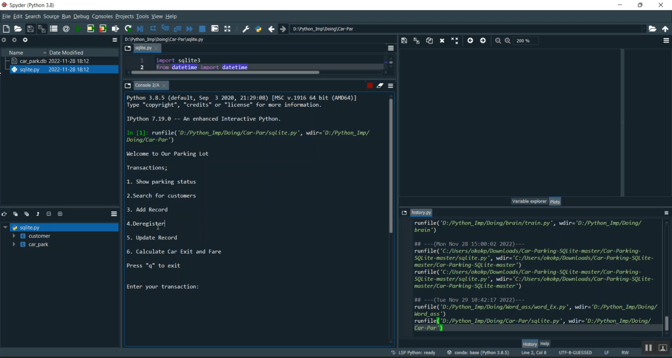
Task: Select car_park.db in the file list
Action: 33,61
